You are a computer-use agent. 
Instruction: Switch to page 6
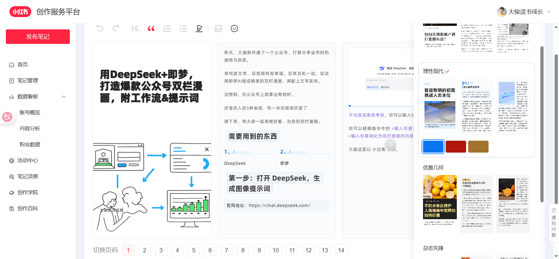point(210,250)
